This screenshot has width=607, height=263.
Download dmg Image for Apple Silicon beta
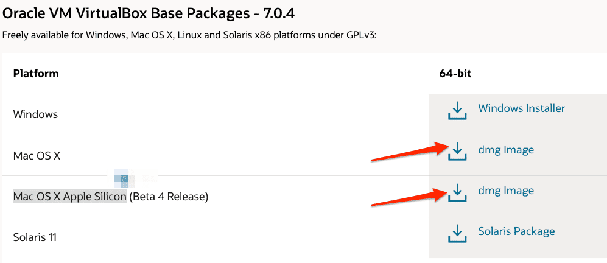point(505,191)
